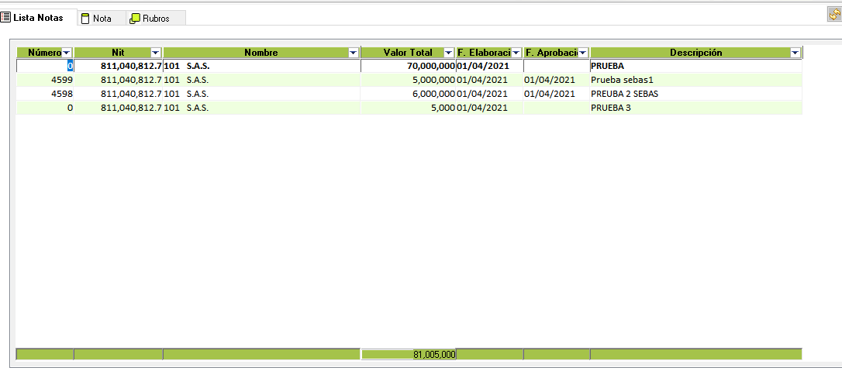Image resolution: width=842 pixels, height=378 pixels.
Task: Open the Nit column filter dropdown
Action: click(x=155, y=53)
